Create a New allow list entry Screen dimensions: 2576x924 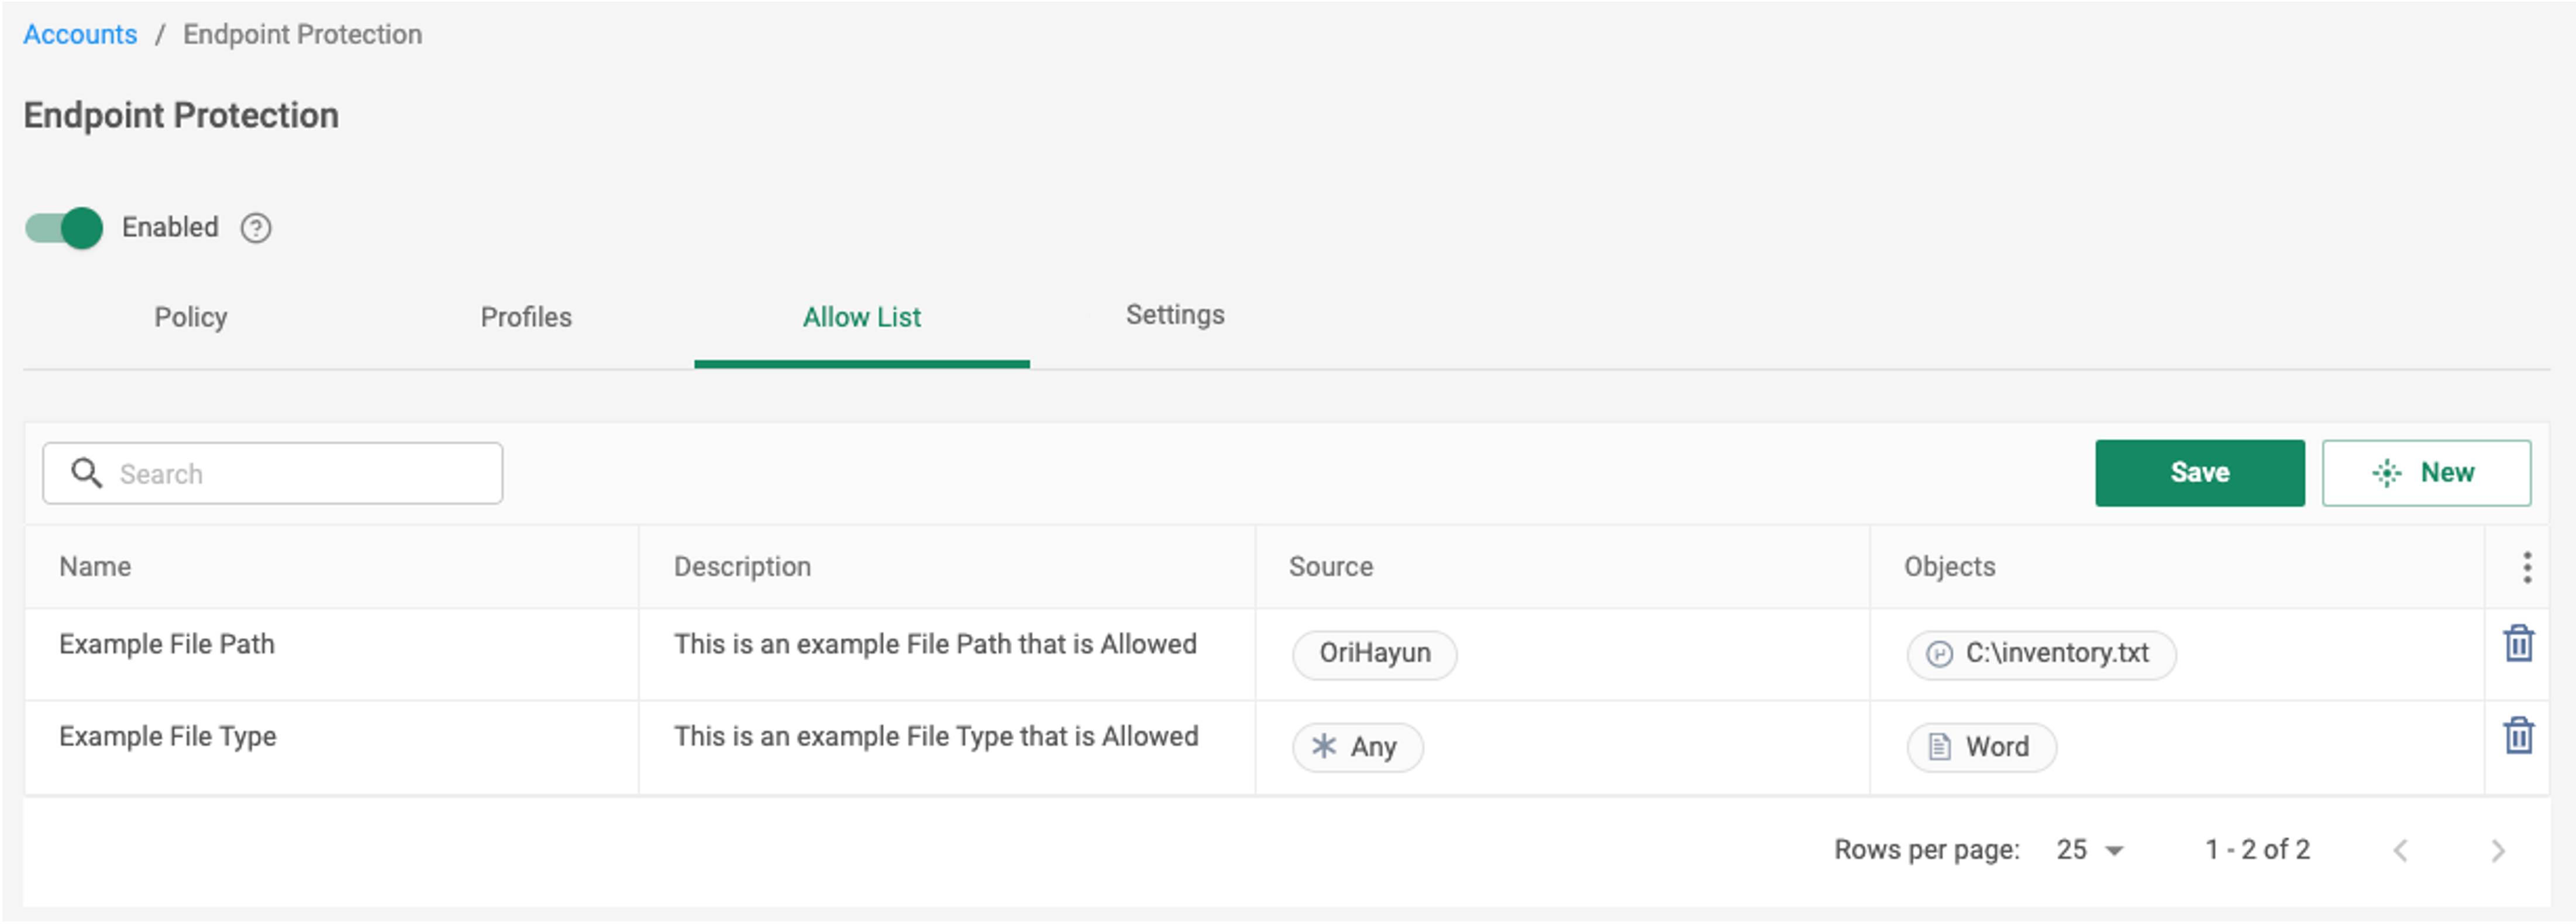click(x=2426, y=473)
